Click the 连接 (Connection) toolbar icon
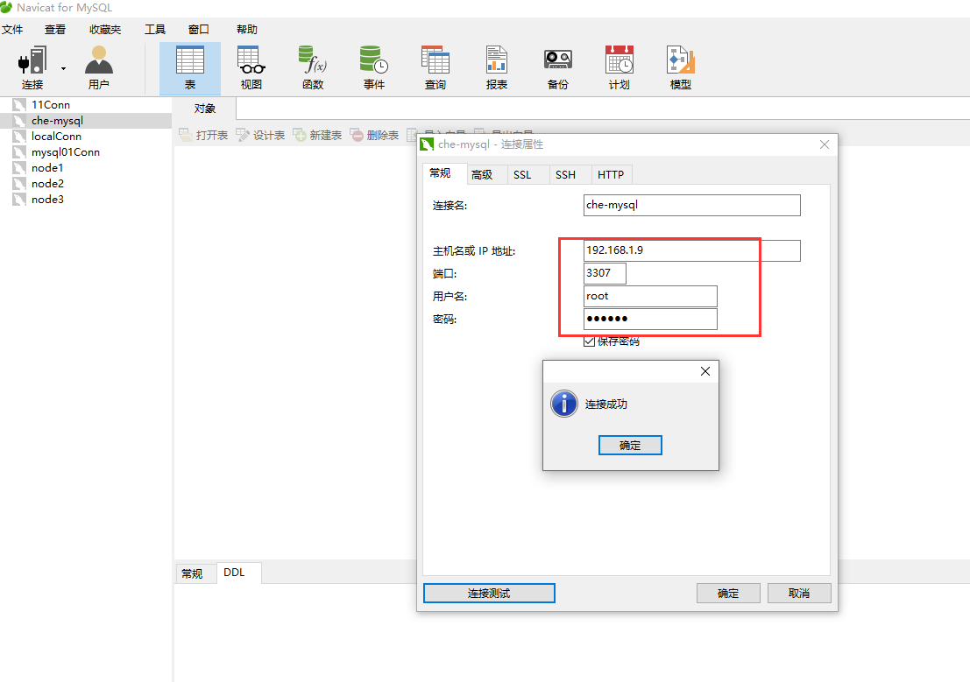Image resolution: width=970 pixels, height=682 pixels. point(32,68)
